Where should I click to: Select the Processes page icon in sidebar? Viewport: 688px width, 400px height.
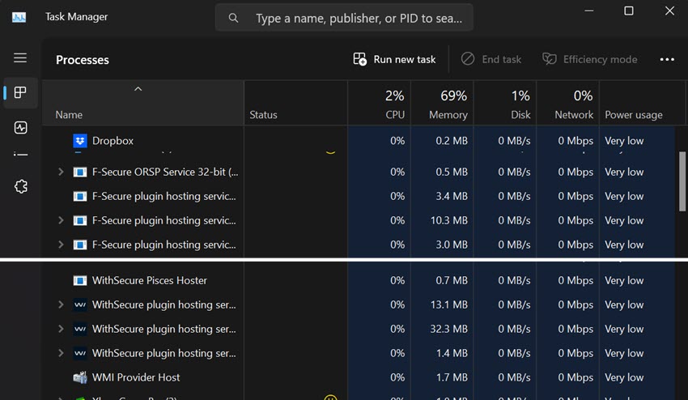pyautogui.click(x=20, y=92)
